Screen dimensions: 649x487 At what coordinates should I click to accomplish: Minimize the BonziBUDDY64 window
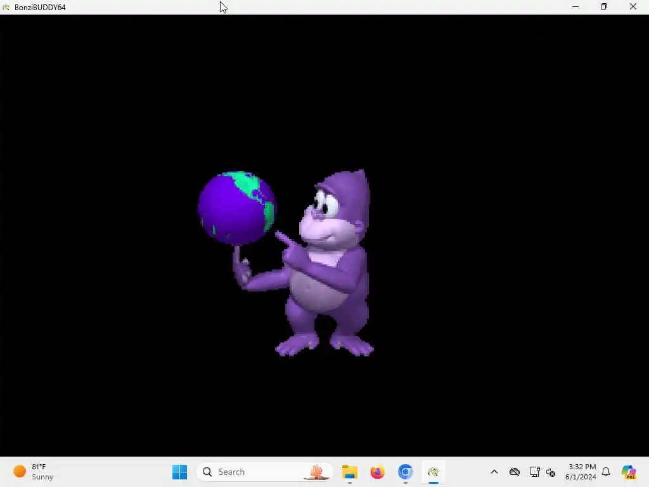575,7
